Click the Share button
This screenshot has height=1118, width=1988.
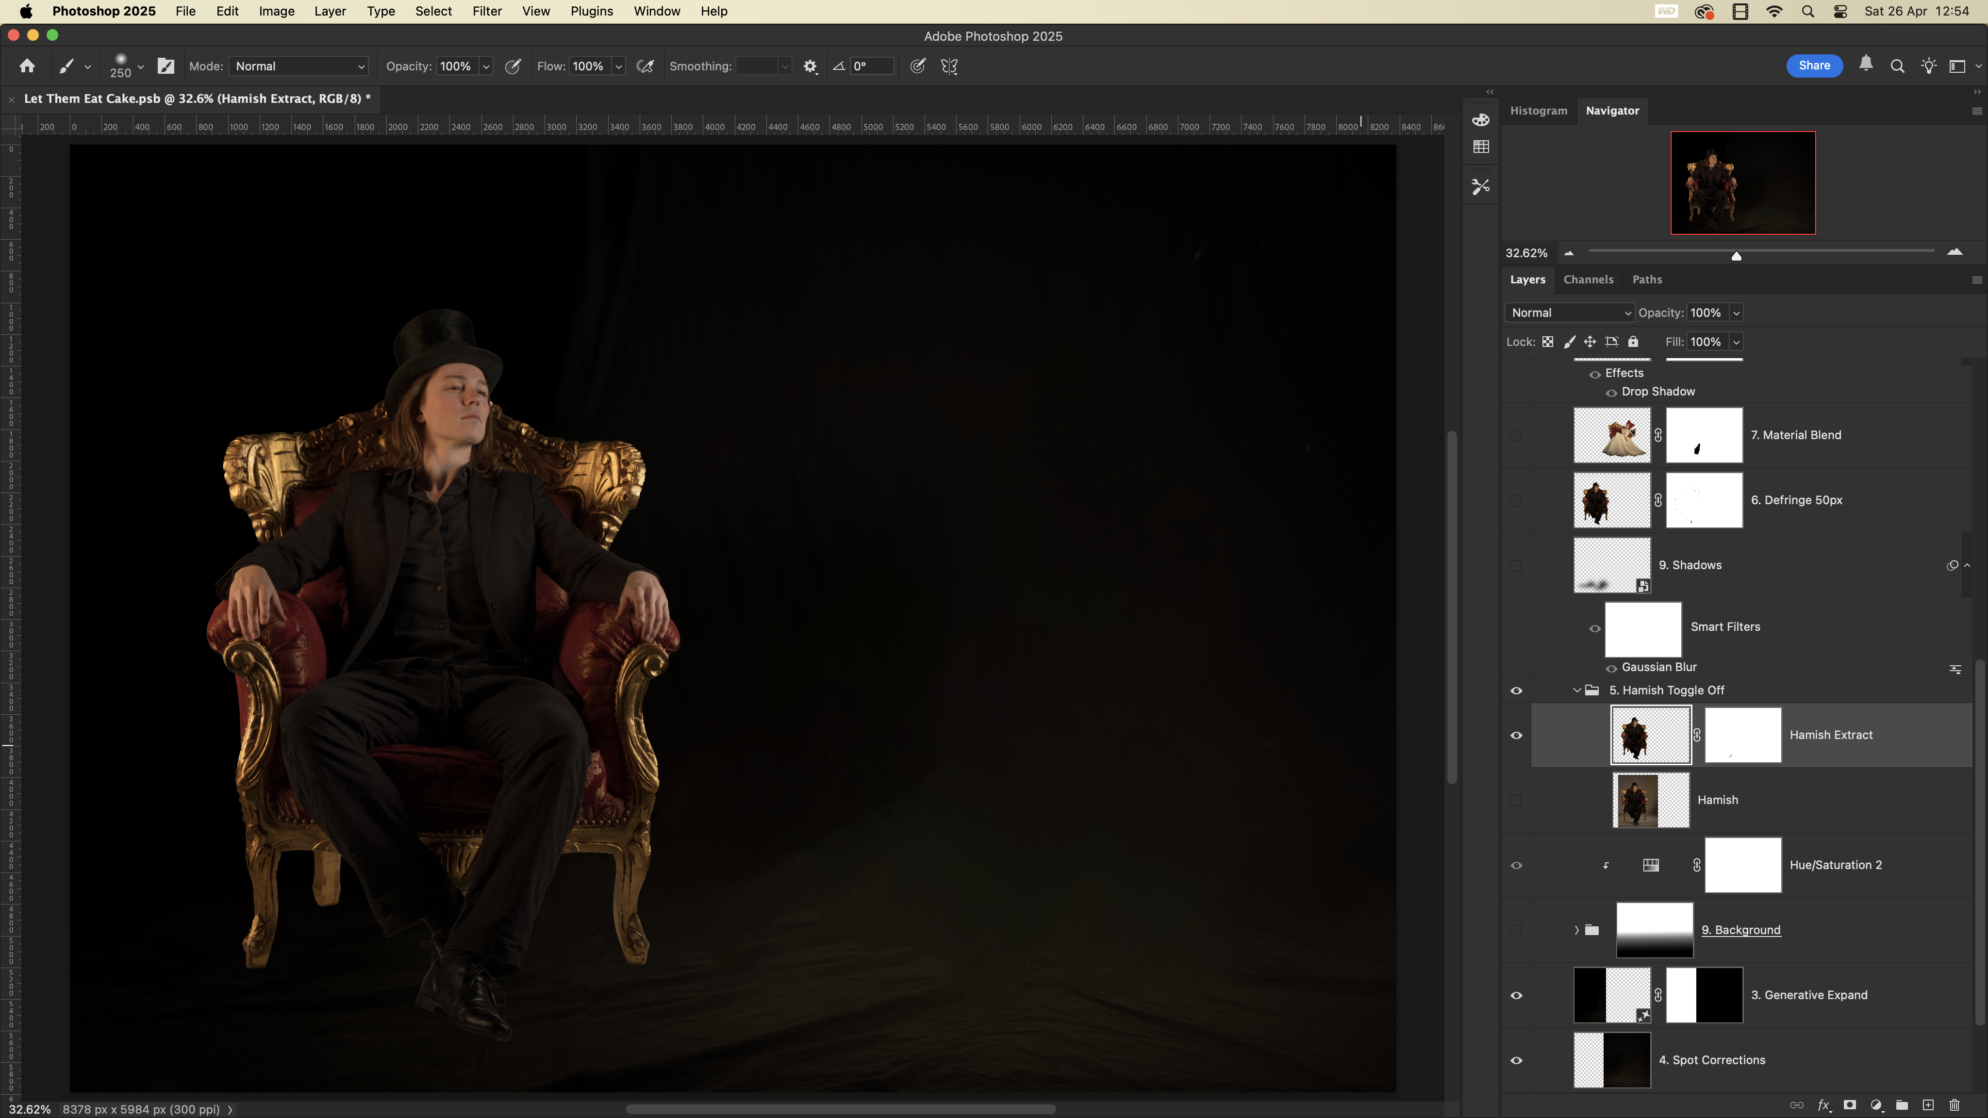click(x=1814, y=66)
